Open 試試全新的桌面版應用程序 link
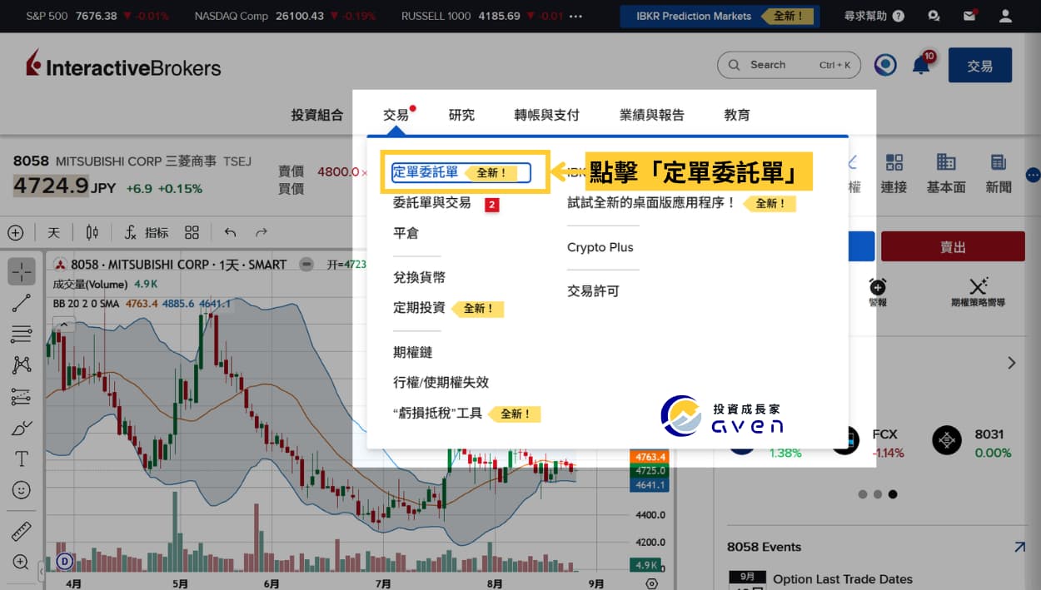 pyautogui.click(x=652, y=202)
